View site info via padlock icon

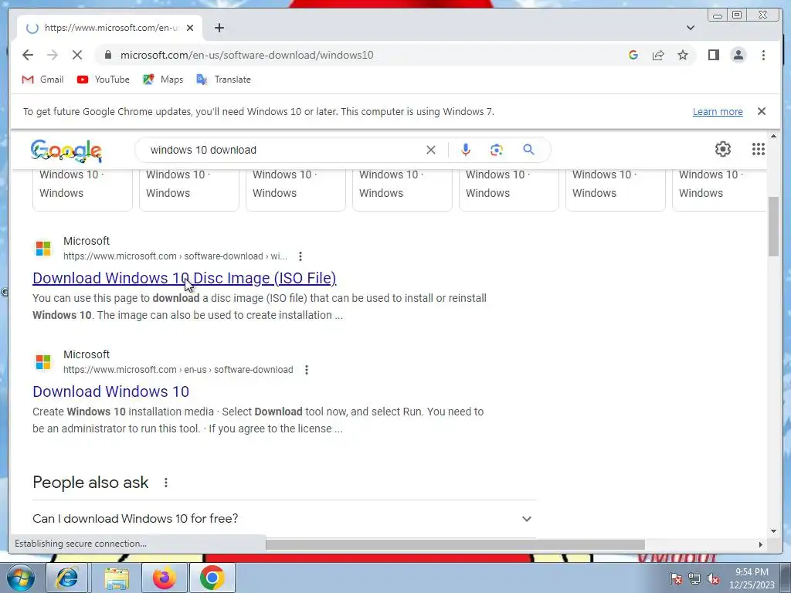click(x=108, y=55)
